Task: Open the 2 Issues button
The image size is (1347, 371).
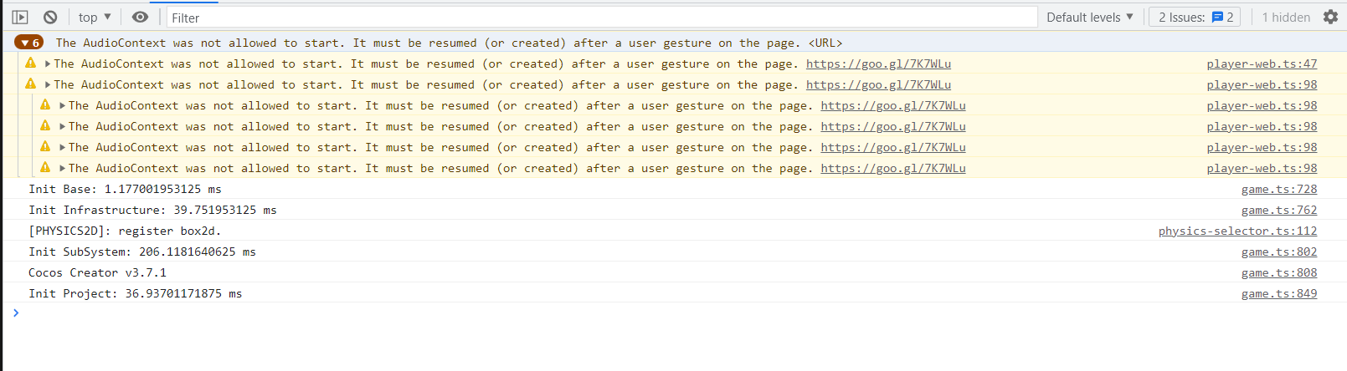Action: point(1195,17)
